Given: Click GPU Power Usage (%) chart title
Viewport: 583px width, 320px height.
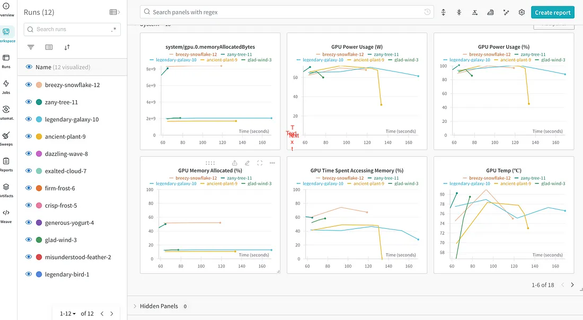Looking at the screenshot, I should click(504, 47).
